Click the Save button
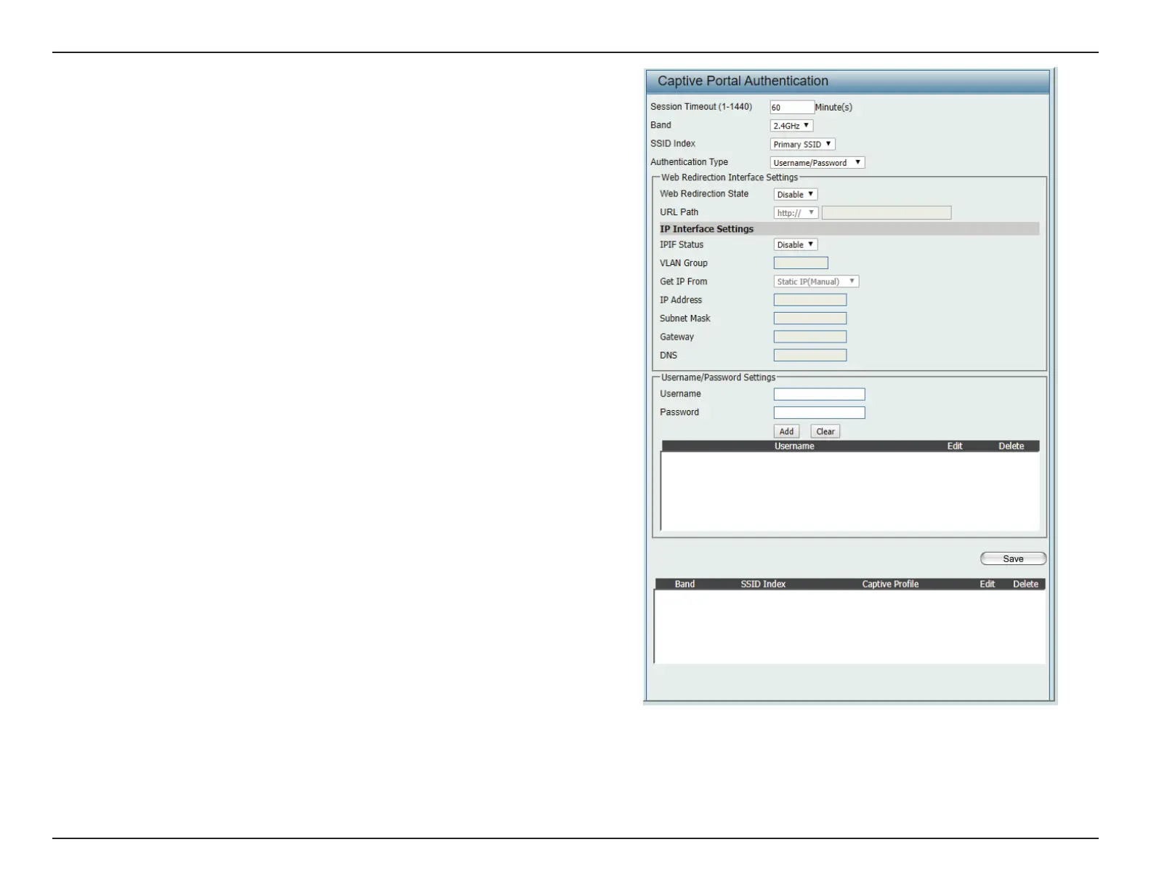The image size is (1151, 890). pos(1013,558)
